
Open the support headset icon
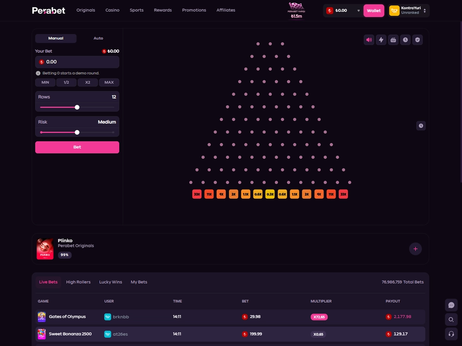[451, 334]
